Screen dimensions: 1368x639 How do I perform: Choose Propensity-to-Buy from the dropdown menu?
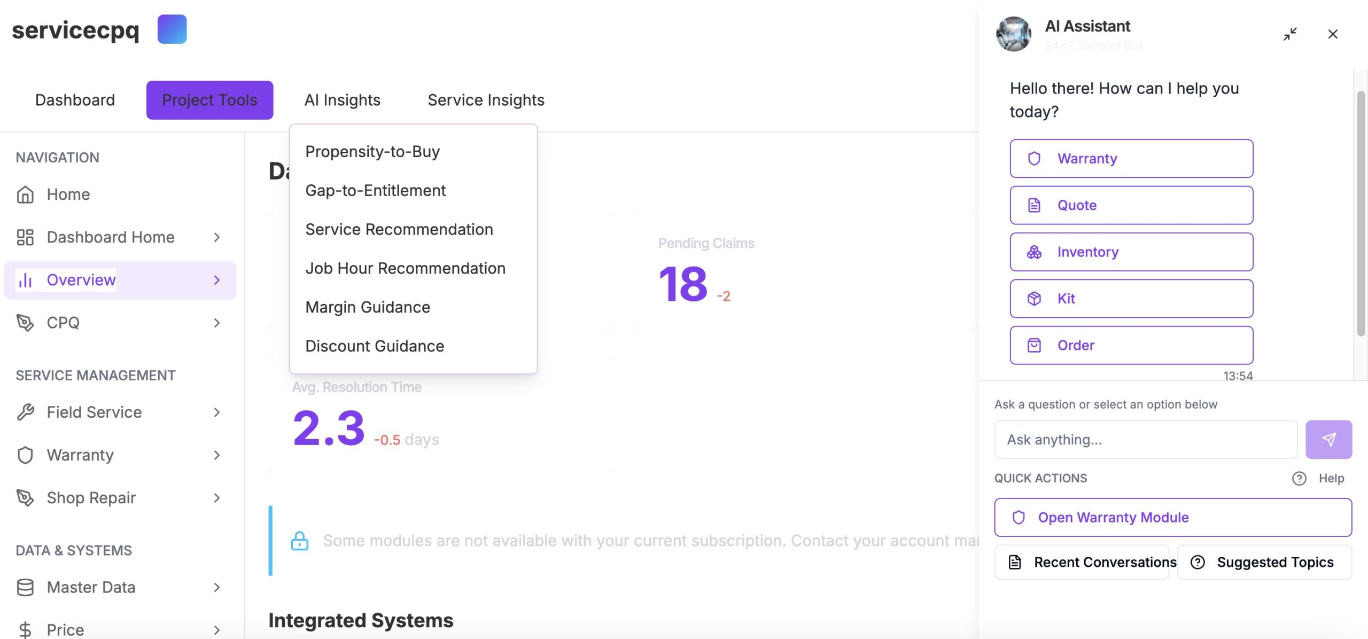click(413, 152)
